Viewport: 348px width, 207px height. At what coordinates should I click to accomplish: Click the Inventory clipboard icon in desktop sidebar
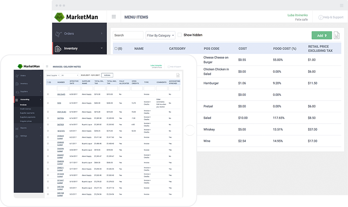[58, 48]
